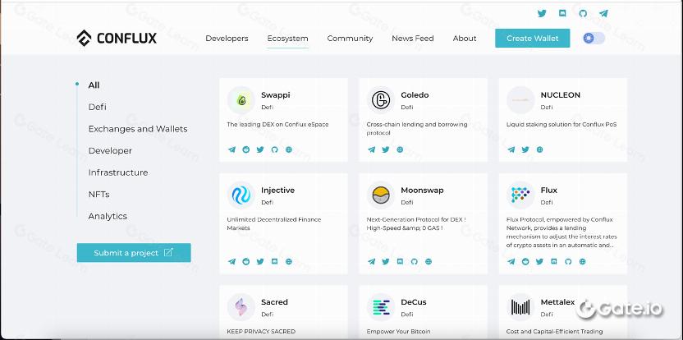Open the Sacred project logo

coord(241,307)
